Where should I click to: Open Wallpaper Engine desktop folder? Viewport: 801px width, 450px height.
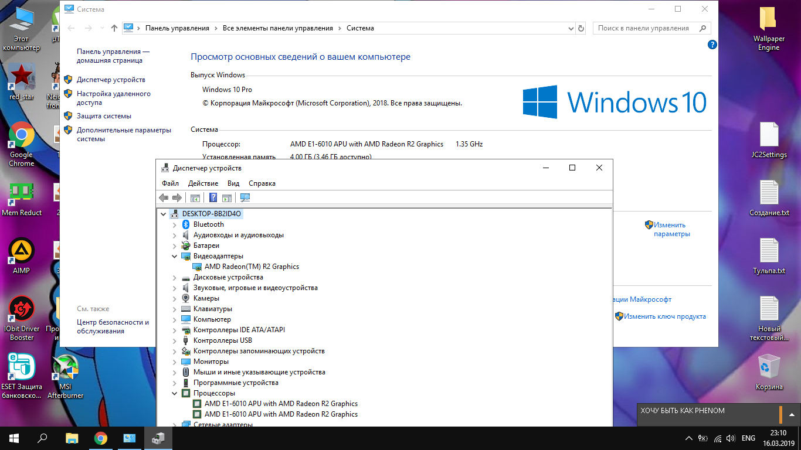click(x=769, y=29)
